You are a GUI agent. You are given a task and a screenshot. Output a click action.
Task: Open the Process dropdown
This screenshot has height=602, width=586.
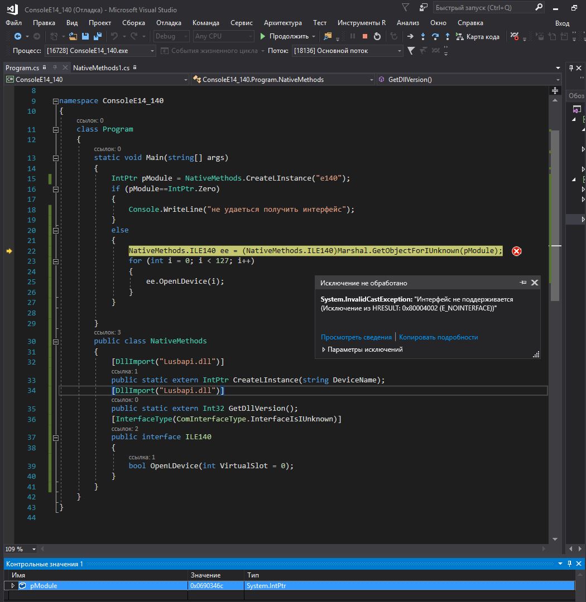tap(152, 51)
